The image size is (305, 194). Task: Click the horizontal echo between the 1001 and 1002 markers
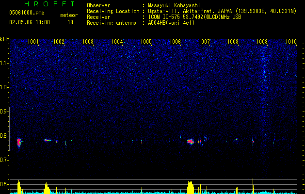[x=48, y=140]
